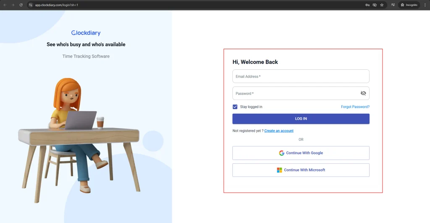This screenshot has height=223, width=430.
Task: Click Continue With Google
Action: (301, 153)
